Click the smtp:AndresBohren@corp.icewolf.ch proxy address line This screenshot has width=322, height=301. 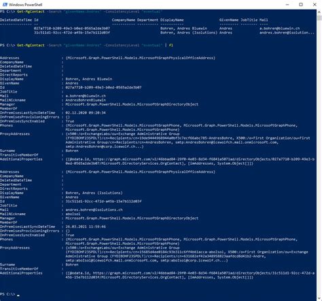(105, 146)
